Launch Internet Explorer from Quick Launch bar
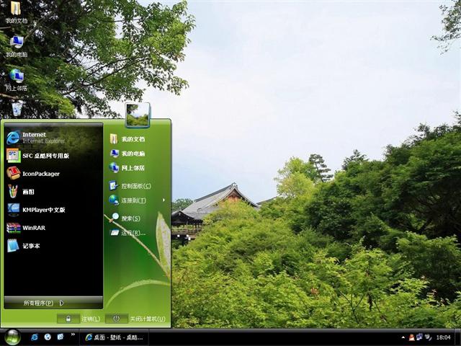 pyautogui.click(x=35, y=337)
